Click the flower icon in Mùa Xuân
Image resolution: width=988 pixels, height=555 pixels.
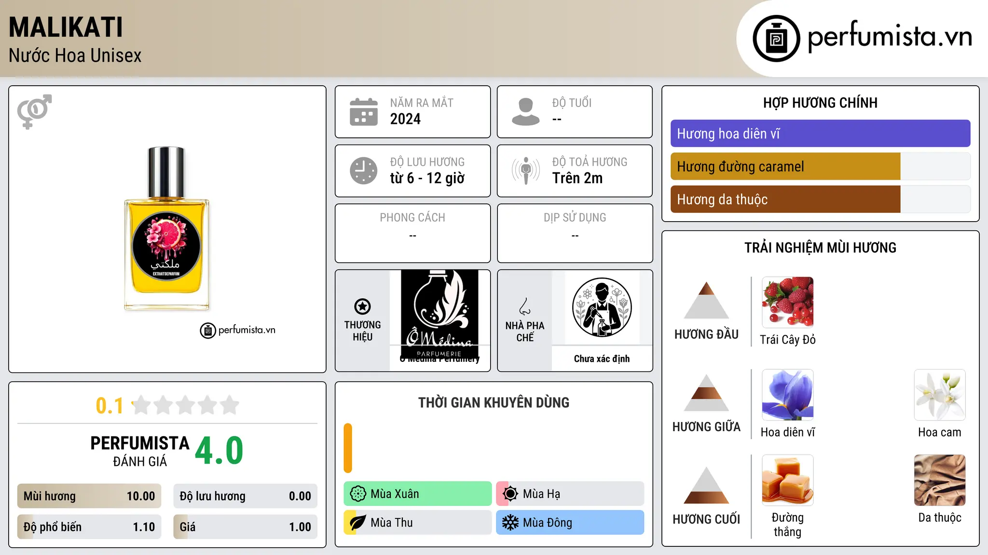358,494
